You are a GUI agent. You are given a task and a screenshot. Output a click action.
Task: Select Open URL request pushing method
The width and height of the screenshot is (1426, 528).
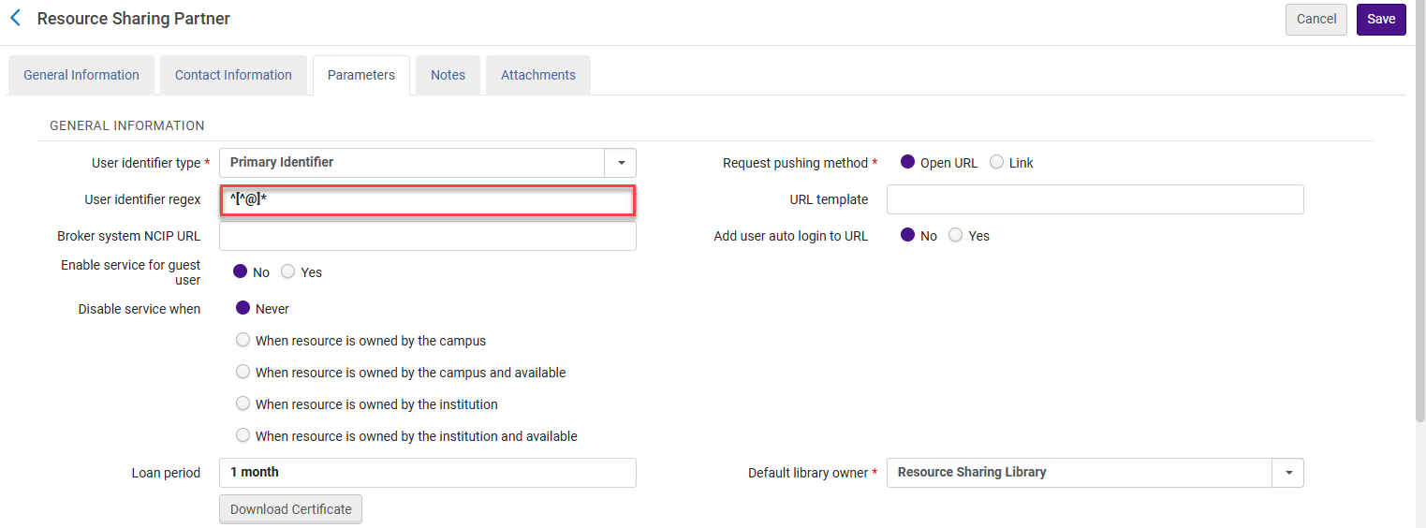(x=907, y=162)
